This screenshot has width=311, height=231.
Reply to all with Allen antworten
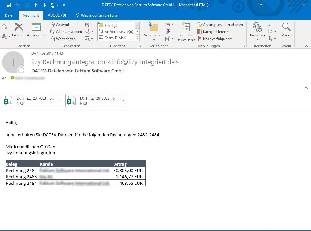[x=66, y=32]
